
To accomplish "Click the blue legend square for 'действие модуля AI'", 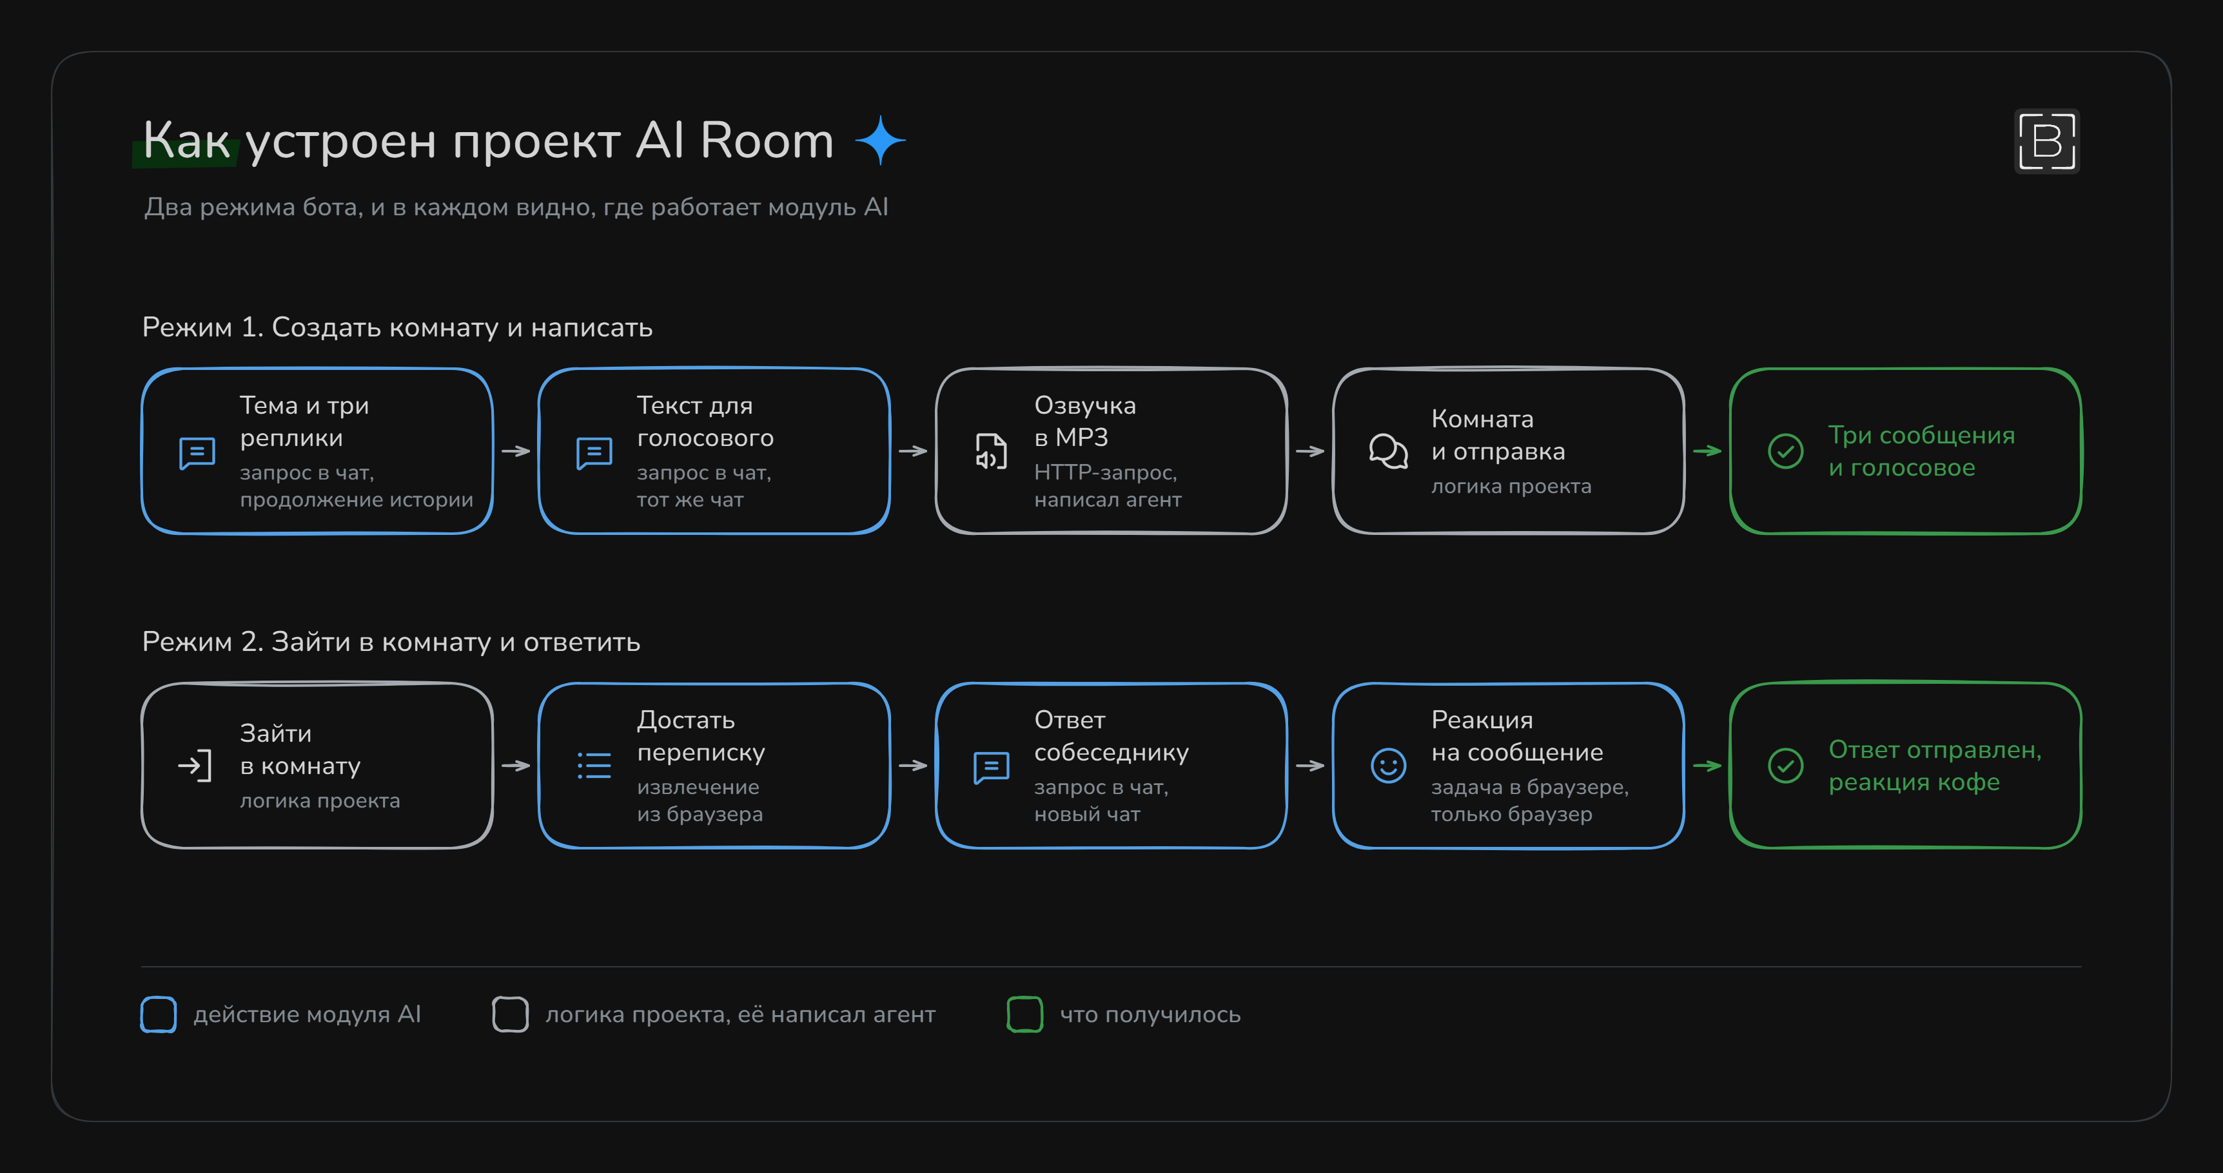I will pos(159,1014).
